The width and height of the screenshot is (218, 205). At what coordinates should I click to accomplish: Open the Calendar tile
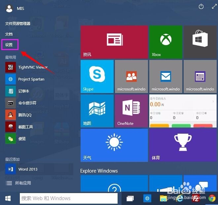[x=200, y=77]
